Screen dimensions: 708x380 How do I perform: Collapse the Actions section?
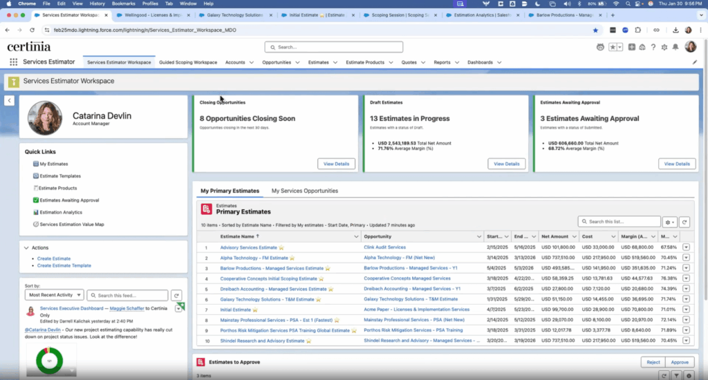[26, 248]
